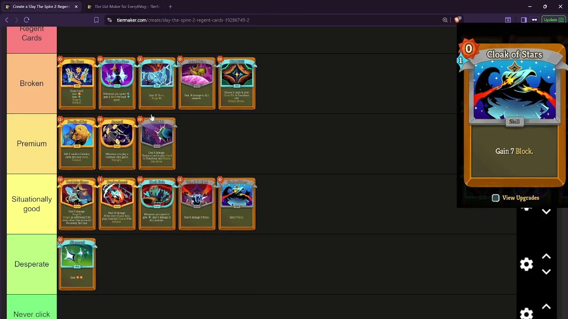Reload the page with the refresh icon

(27, 20)
